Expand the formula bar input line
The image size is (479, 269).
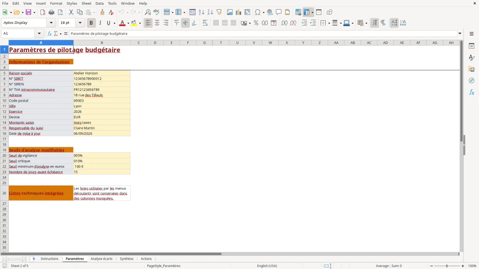(x=460, y=33)
